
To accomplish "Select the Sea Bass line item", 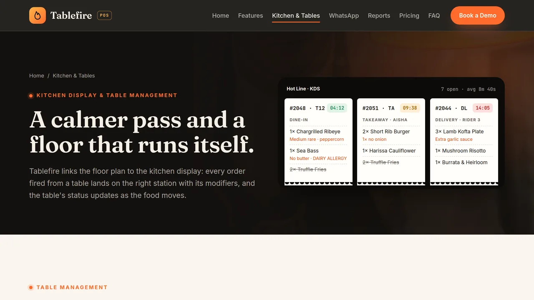I will pos(304,150).
